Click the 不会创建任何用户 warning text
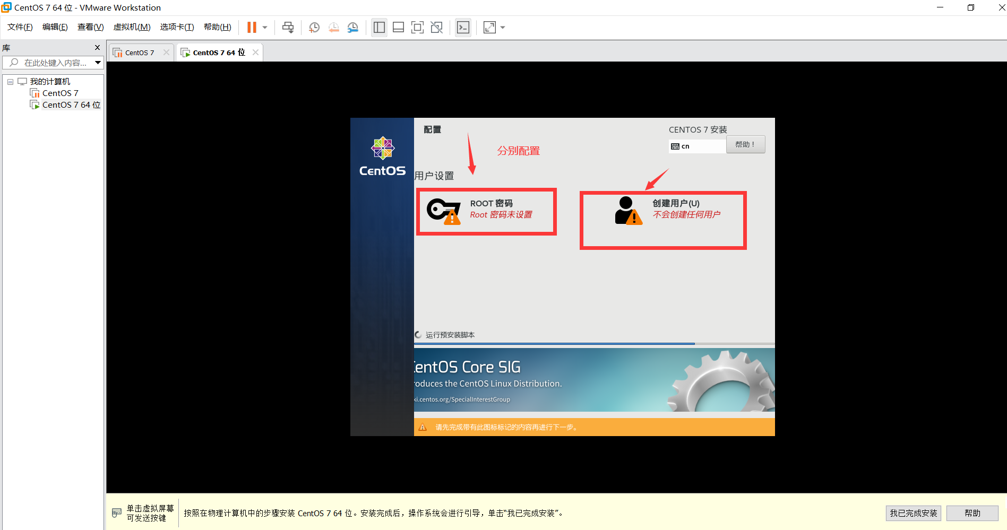 686,214
